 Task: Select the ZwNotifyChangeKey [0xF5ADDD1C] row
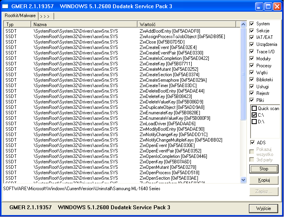(x=122, y=135)
